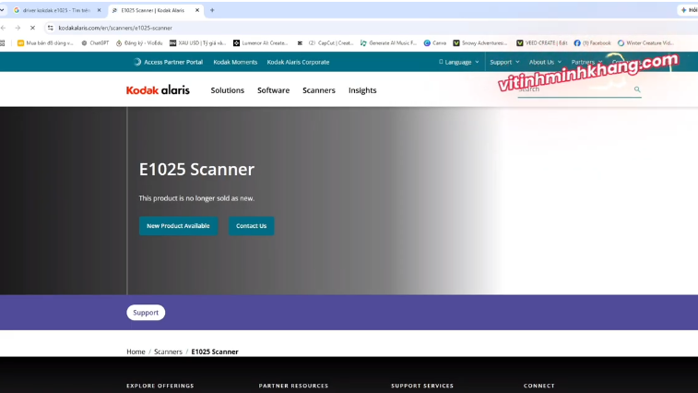The height and width of the screenshot is (393, 698).
Task: Click E1025 Scanner breadcrumb text
Action: [x=215, y=351]
